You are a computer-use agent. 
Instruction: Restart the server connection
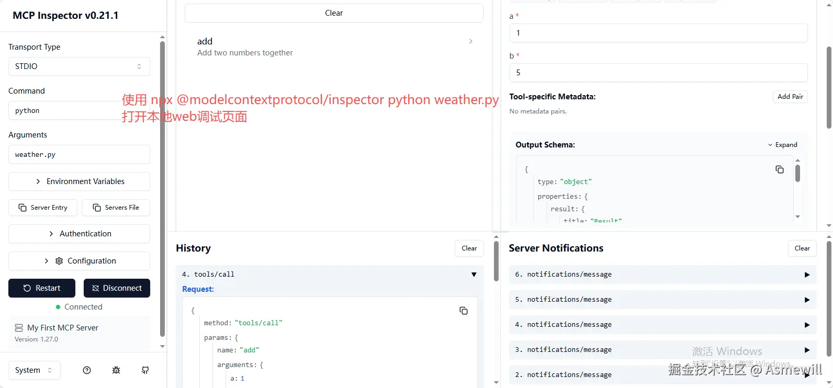[42, 288]
